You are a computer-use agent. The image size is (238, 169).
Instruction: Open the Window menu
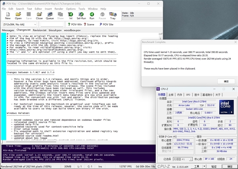pyautogui.click(x=93, y=9)
